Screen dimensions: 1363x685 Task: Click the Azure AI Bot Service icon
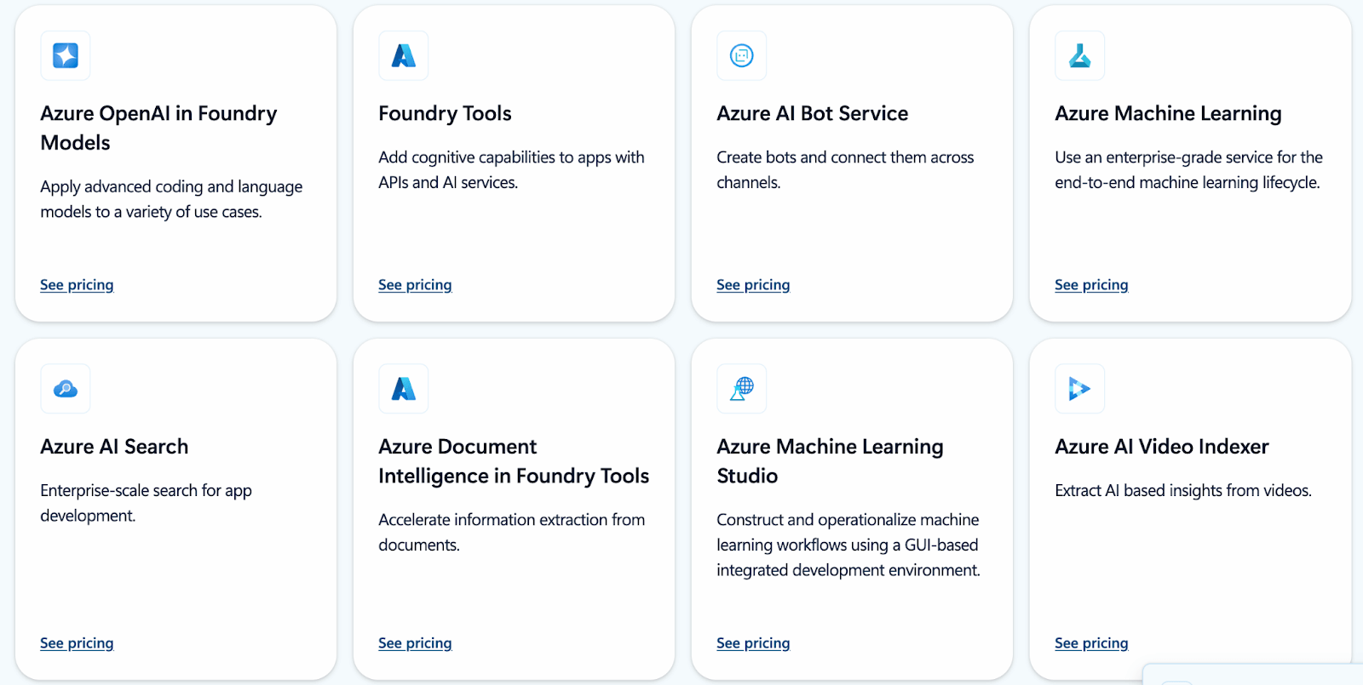(x=742, y=55)
